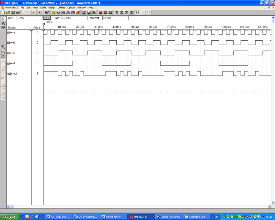Create a new file with the toolbar icon
The height and width of the screenshot is (220, 275).
pyautogui.click(x=3, y=13)
